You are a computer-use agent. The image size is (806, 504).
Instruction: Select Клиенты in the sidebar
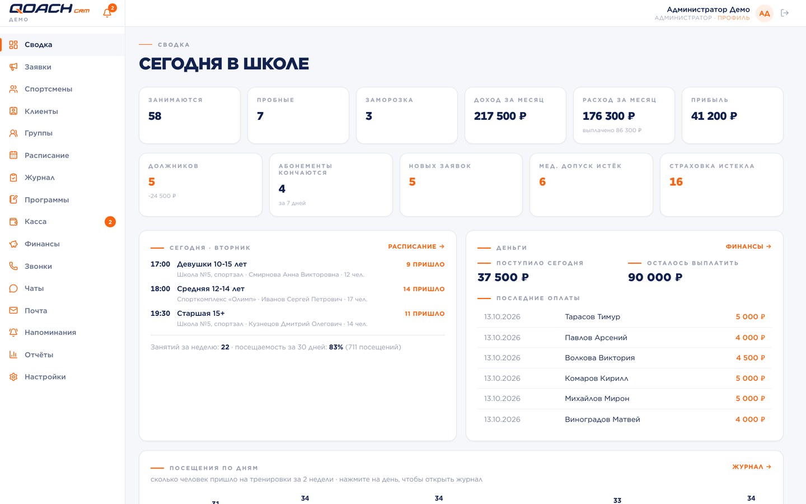pos(62,111)
